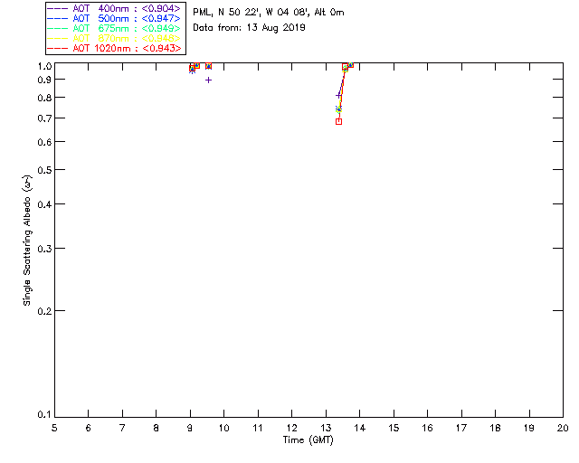Viewport: 579px width, 463px height.
Task: Click the y-axis label 0.2
Action: 44,311
